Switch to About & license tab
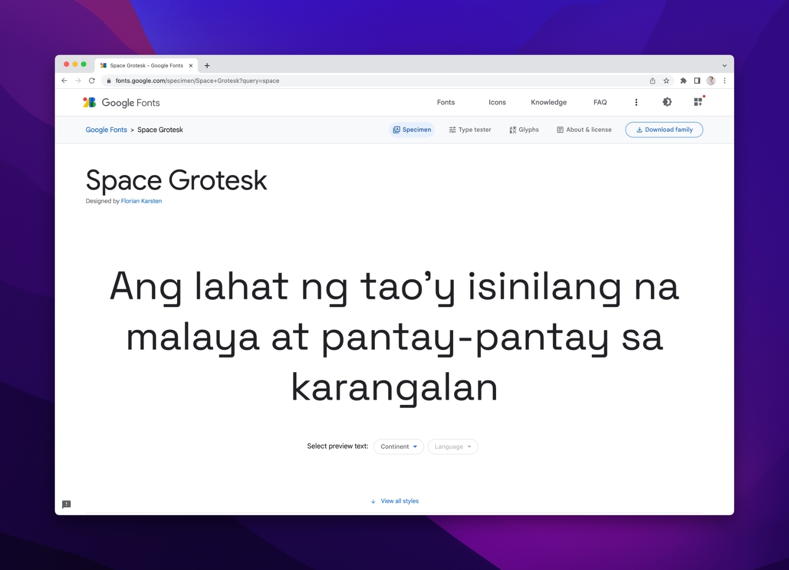The image size is (789, 570). tap(584, 130)
